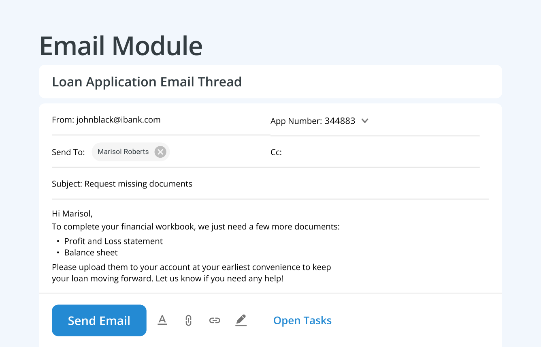Open the Open Tasks link

click(x=302, y=320)
